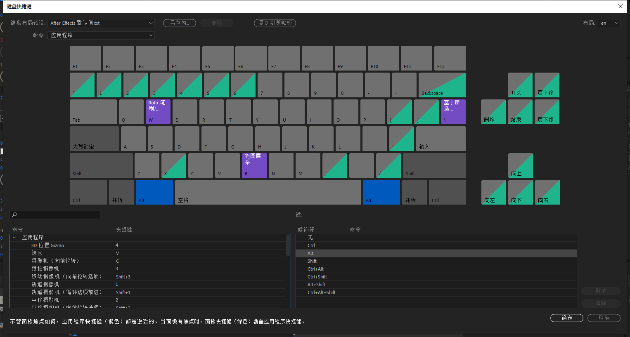This screenshot has height=337, width=630.
Task: Select the 3D 位置 Gizmo command row
Action: pyautogui.click(x=148, y=245)
